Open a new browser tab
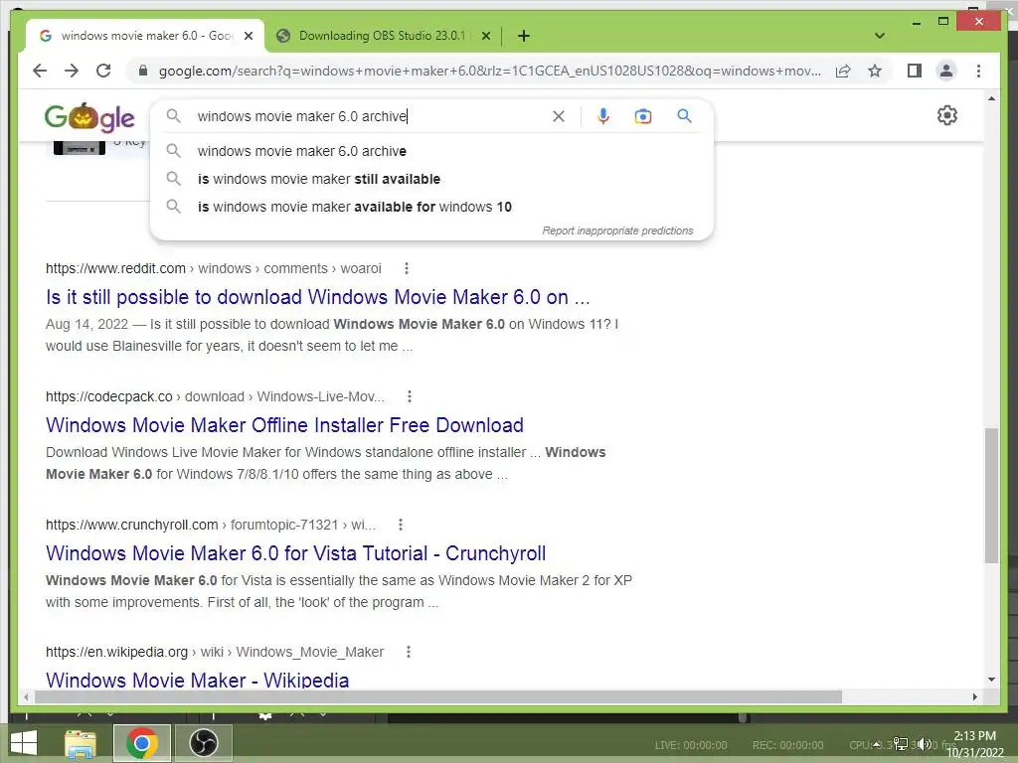 (x=524, y=36)
